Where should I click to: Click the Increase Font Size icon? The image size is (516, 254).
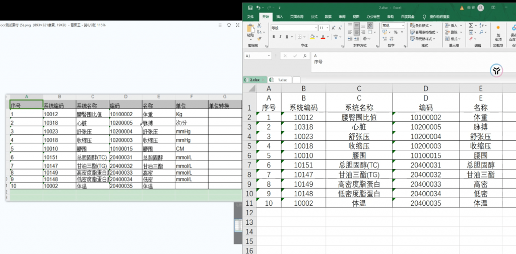(334, 28)
